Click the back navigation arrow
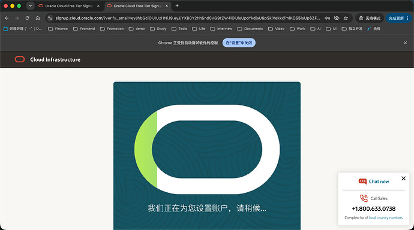The width and height of the screenshot is (414, 230). pos(7,18)
